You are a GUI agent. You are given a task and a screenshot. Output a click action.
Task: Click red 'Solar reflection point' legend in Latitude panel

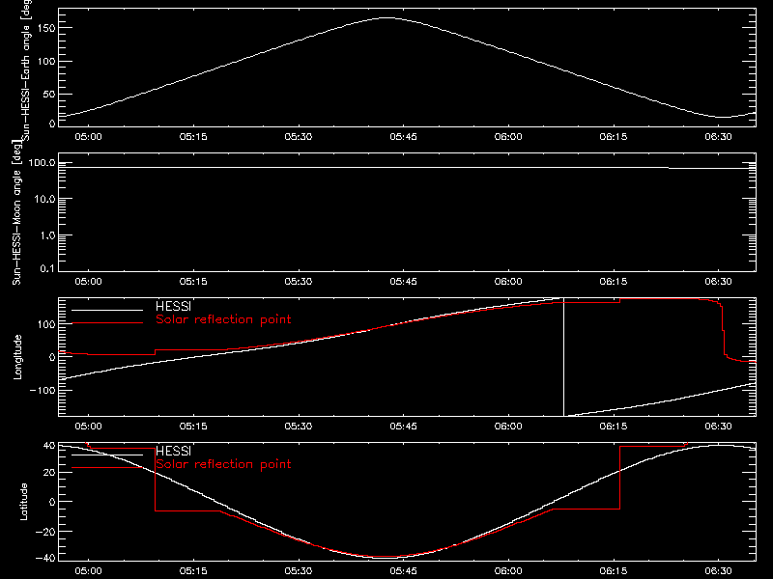(x=223, y=464)
